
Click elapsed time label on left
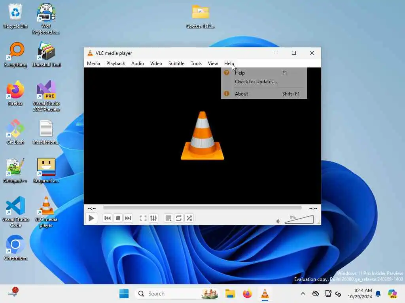coord(92,208)
